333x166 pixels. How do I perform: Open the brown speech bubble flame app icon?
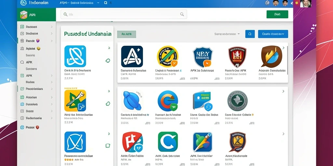click(272, 56)
